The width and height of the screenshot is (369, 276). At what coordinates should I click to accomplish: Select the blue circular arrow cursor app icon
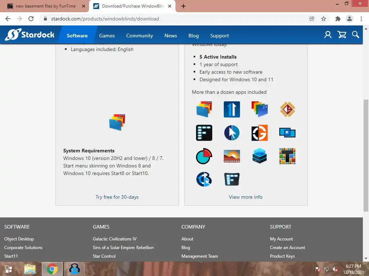(204, 179)
